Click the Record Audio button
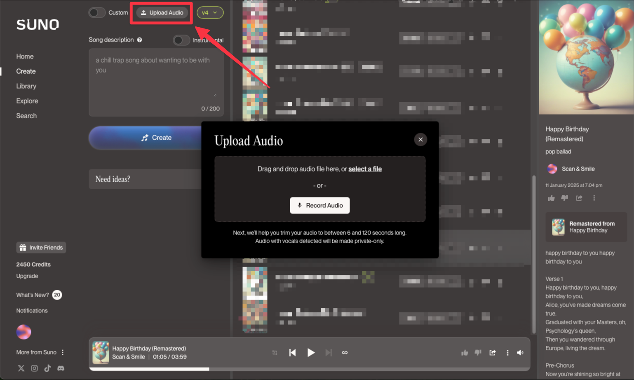This screenshot has width=634, height=380. click(x=319, y=205)
